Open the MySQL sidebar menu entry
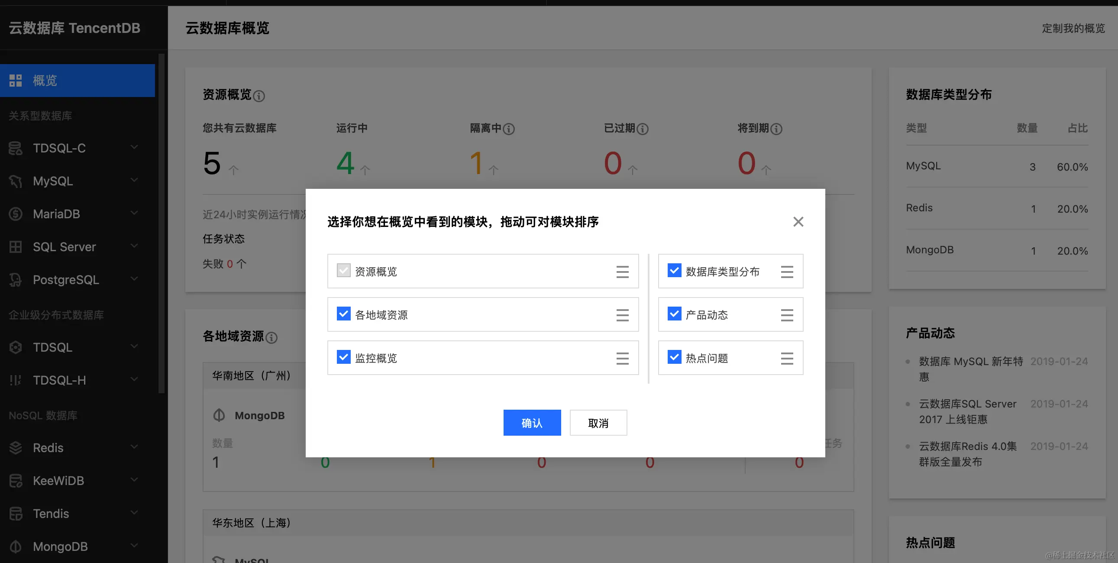1118x563 pixels. tap(77, 181)
